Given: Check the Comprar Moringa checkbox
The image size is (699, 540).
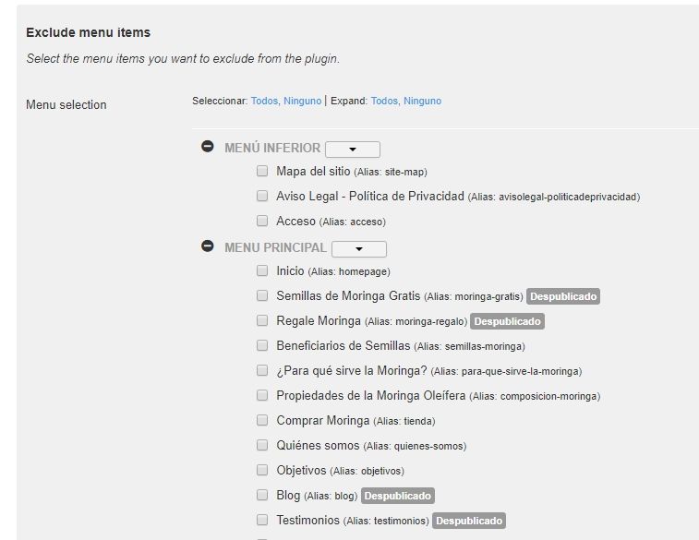Looking at the screenshot, I should [x=262, y=421].
